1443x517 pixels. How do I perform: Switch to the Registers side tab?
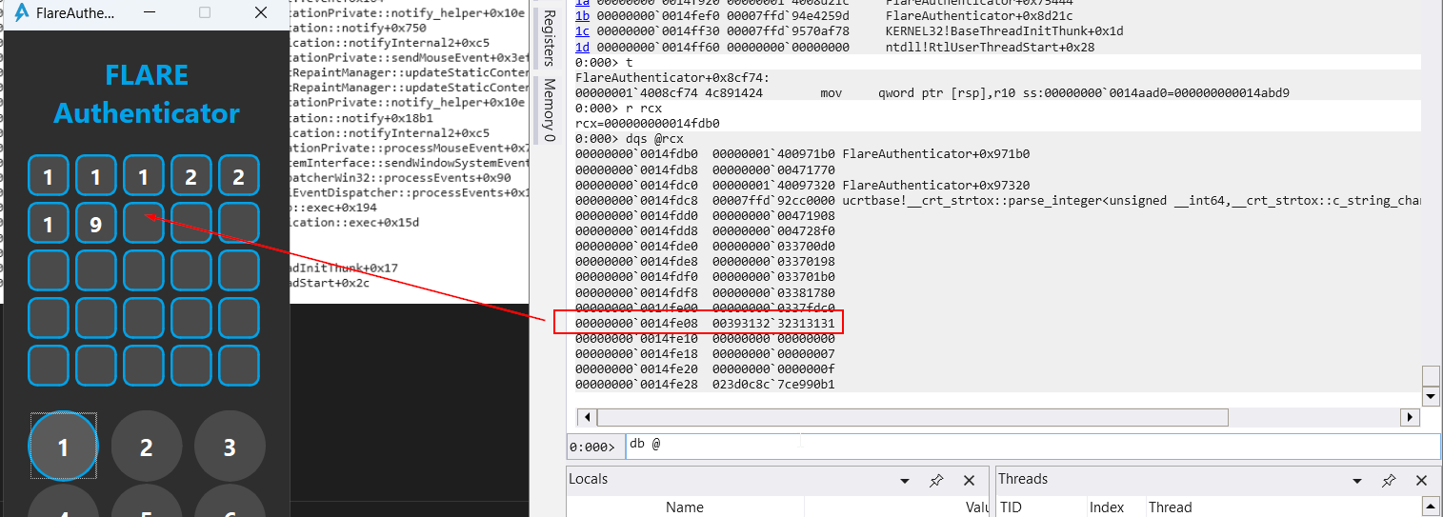pos(549,38)
